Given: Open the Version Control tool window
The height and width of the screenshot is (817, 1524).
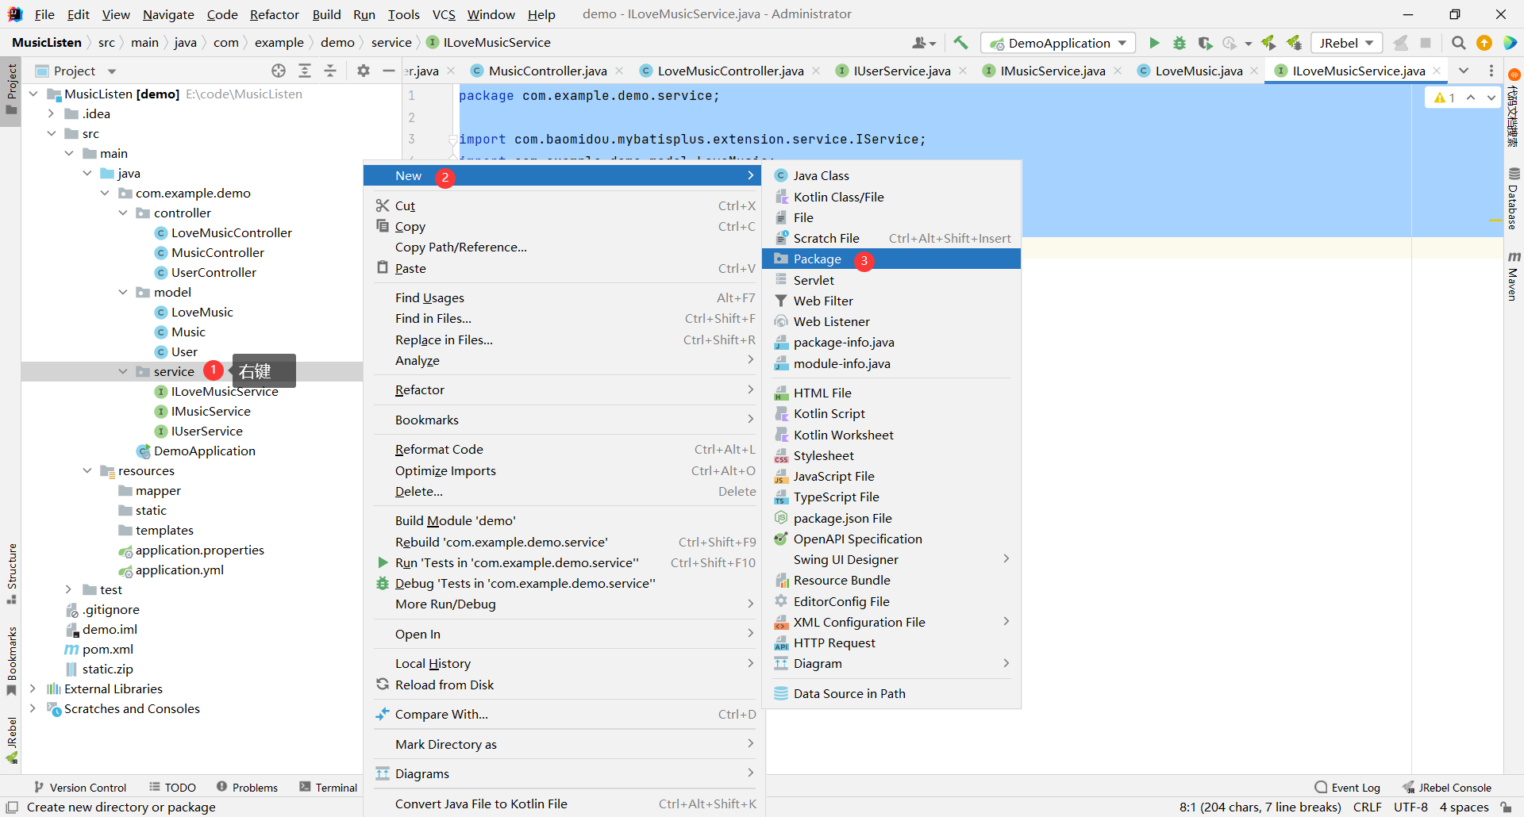Looking at the screenshot, I should coord(80,788).
